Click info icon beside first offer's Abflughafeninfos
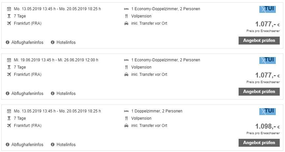This screenshot has width=285, height=152. tap(8, 43)
